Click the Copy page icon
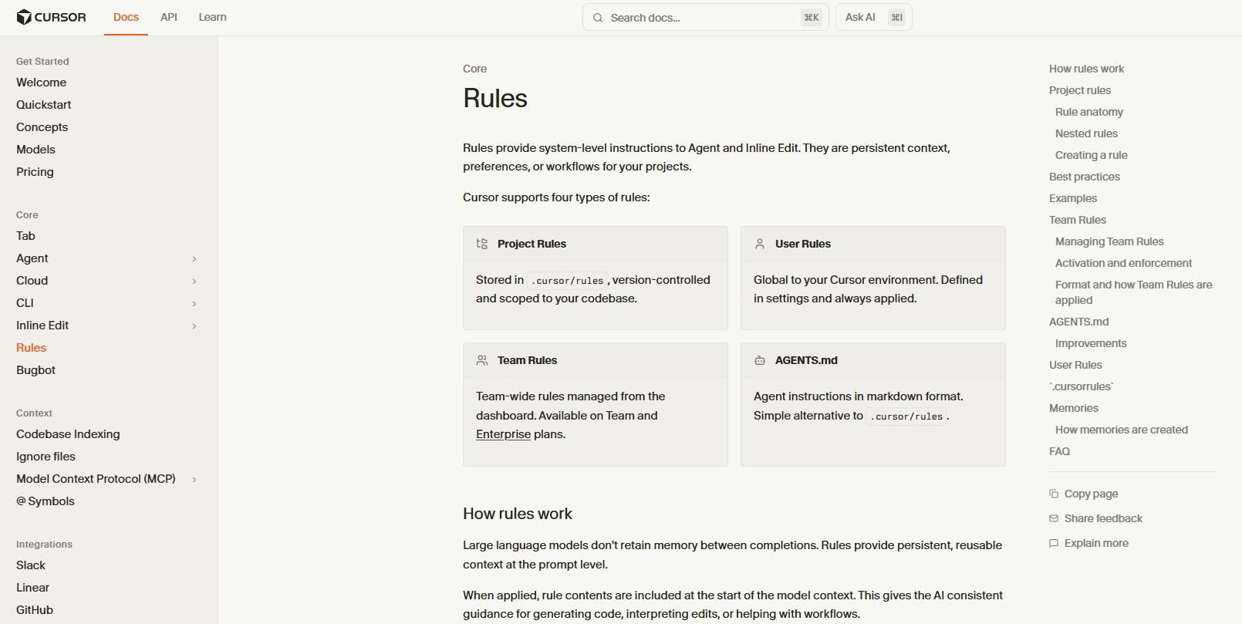 click(1054, 494)
